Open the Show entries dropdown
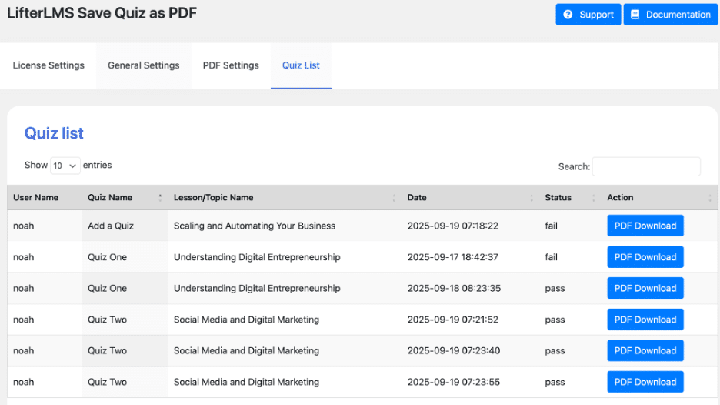Image resolution: width=720 pixels, height=405 pixels. point(65,166)
